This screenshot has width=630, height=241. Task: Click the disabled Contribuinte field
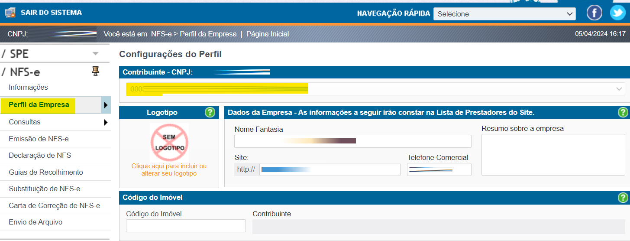tap(439, 227)
